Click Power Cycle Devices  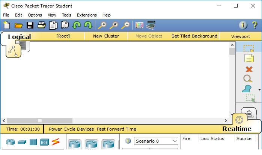[x=71, y=129]
